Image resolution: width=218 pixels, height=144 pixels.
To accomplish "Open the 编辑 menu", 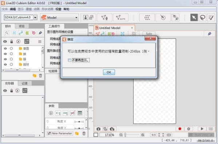I will [13, 9].
